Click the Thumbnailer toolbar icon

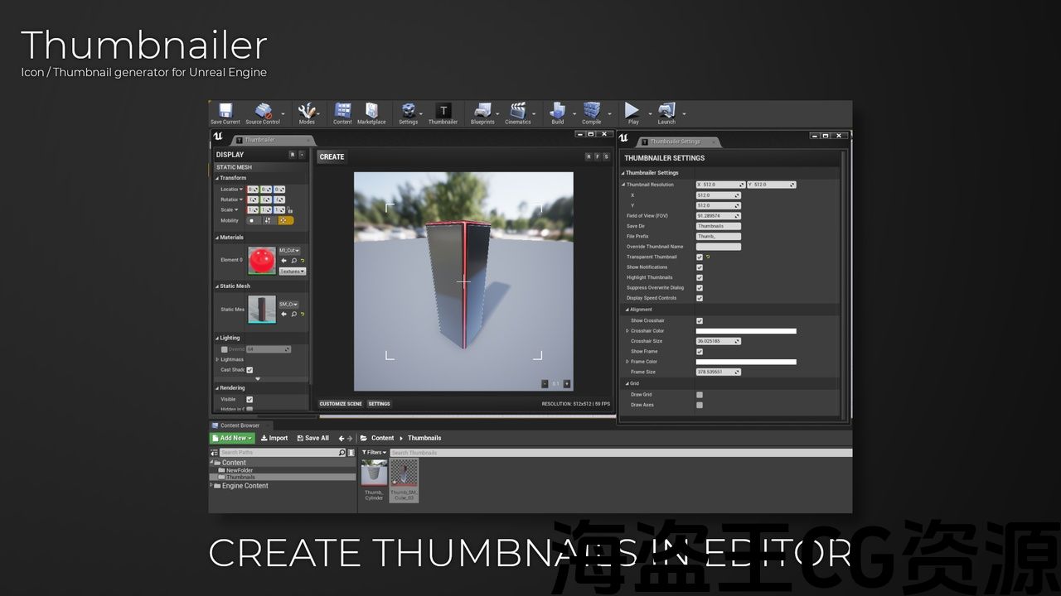[x=443, y=111]
